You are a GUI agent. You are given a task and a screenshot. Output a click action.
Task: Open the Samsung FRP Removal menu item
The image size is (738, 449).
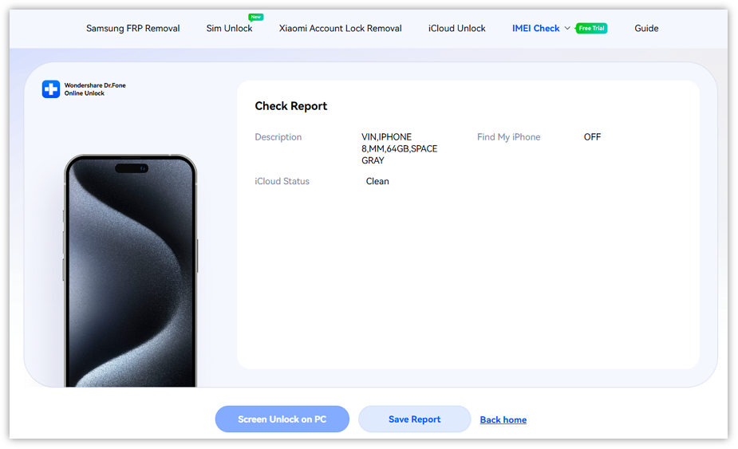(132, 28)
